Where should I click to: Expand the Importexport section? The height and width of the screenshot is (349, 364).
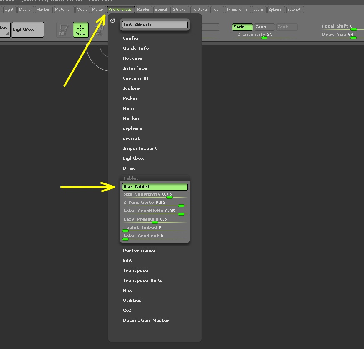[x=140, y=148]
